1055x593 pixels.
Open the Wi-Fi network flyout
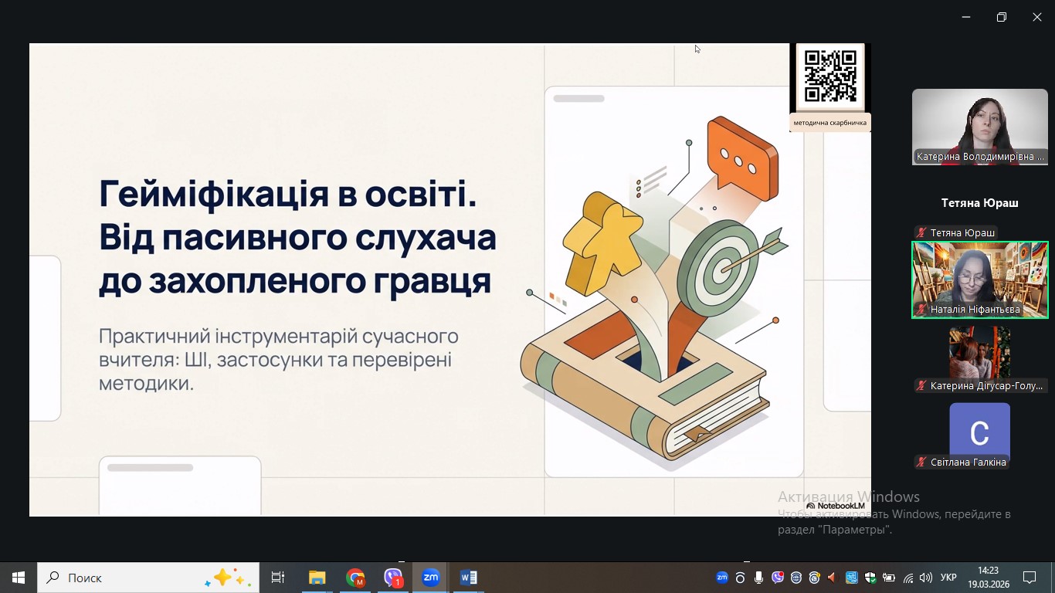(x=908, y=578)
